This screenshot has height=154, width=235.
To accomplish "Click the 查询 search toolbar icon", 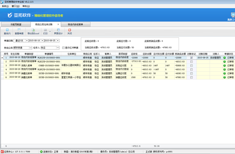I will pos(7,30).
